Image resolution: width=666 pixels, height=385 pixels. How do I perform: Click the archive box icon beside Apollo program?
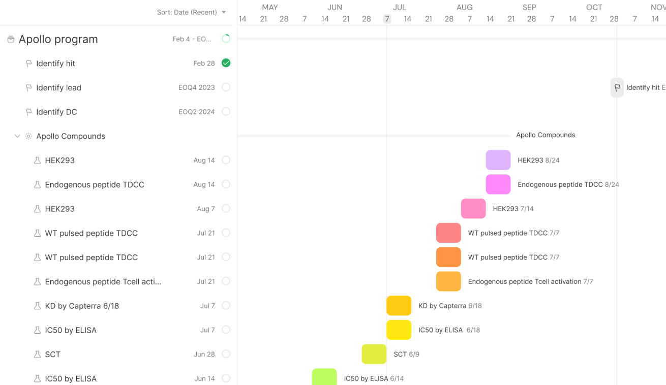11,39
